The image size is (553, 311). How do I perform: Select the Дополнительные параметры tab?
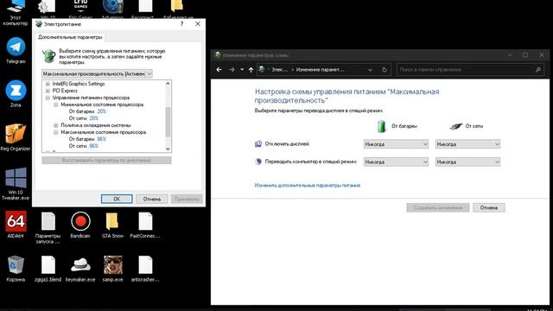70,37
